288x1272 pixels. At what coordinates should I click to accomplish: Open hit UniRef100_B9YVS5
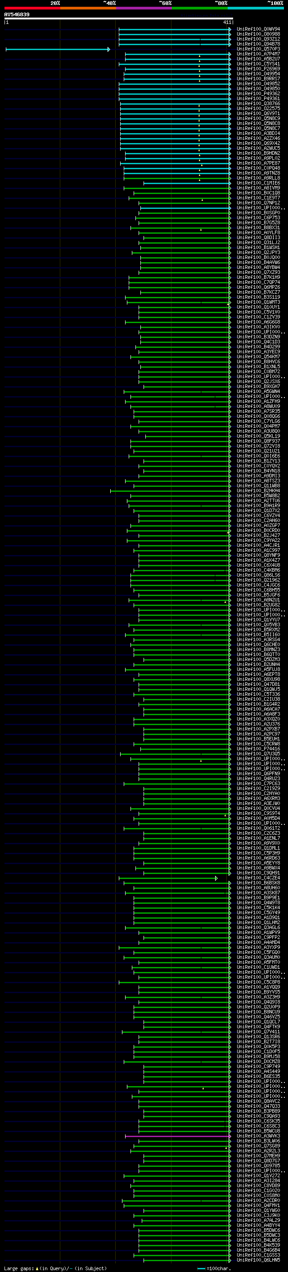click(258, 992)
